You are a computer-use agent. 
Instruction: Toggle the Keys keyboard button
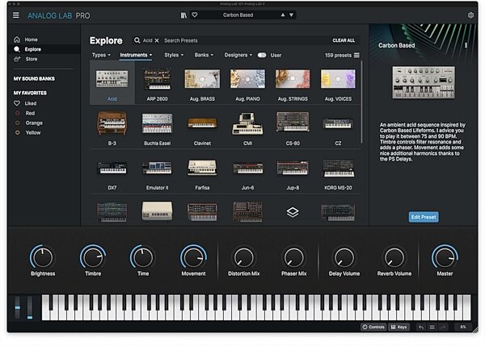coord(399,327)
